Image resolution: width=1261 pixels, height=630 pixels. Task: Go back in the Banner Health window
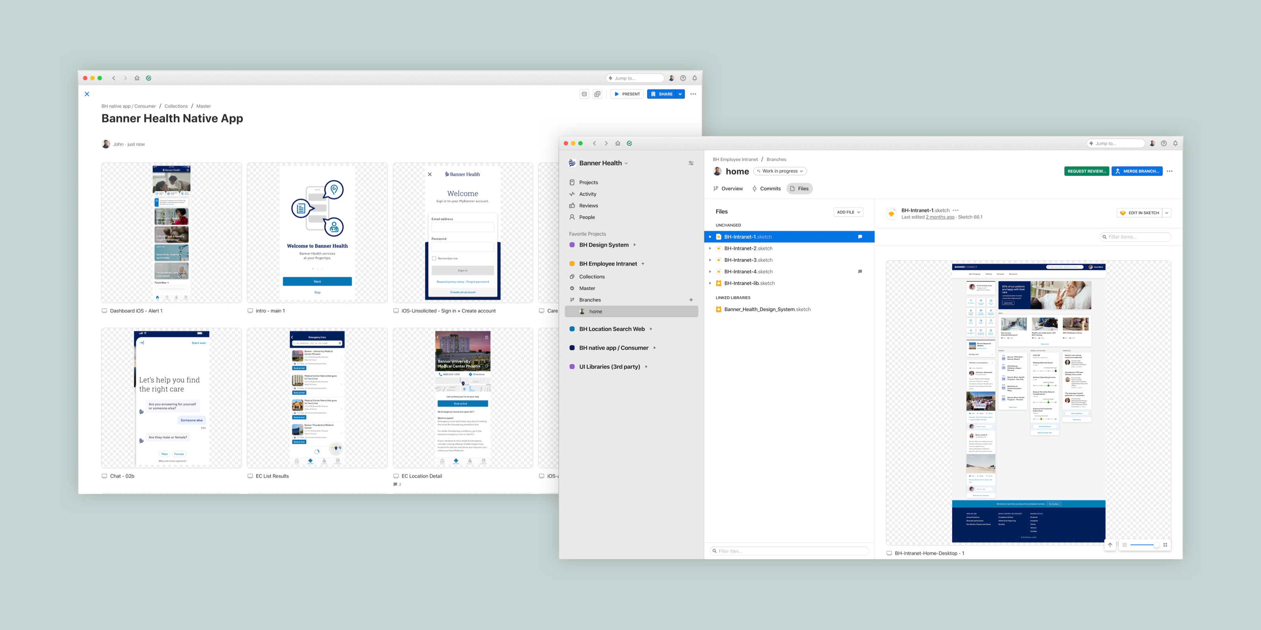tap(595, 143)
